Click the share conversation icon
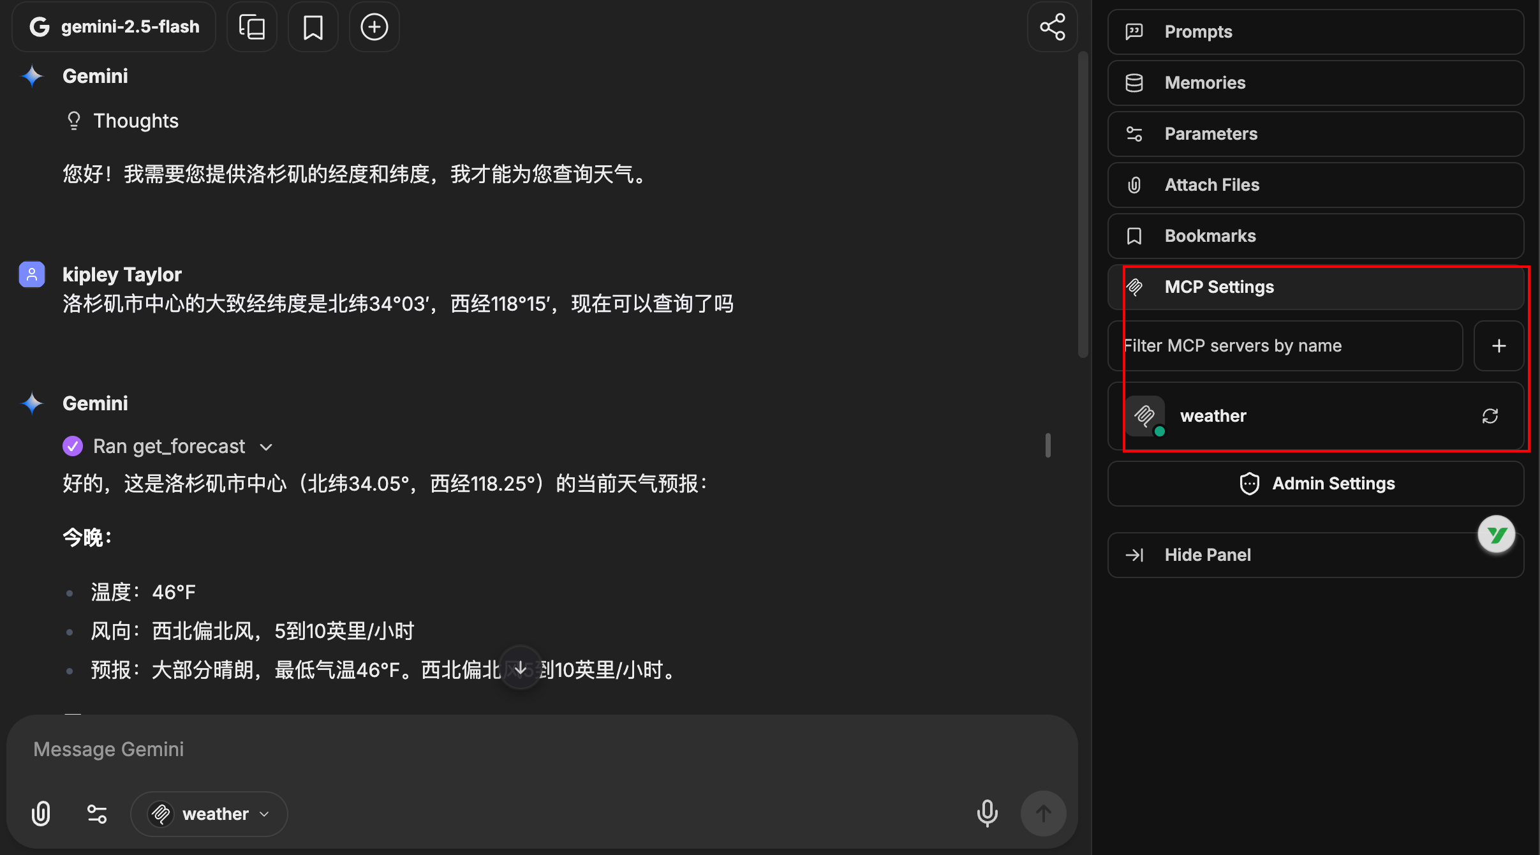The height and width of the screenshot is (855, 1540). (1052, 27)
